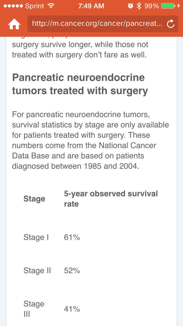Tap the 5-year observed survival rate header
183x326 pixels.
pos(111,199)
